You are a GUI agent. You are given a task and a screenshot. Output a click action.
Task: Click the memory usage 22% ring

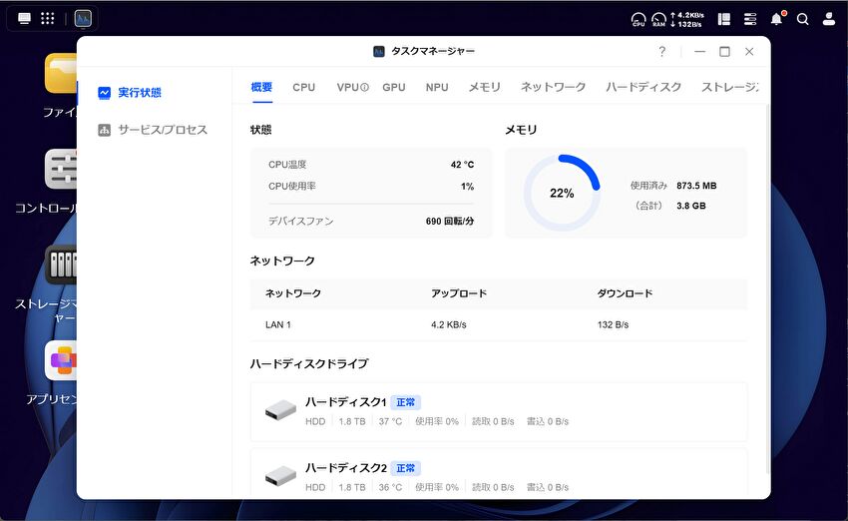tap(562, 193)
